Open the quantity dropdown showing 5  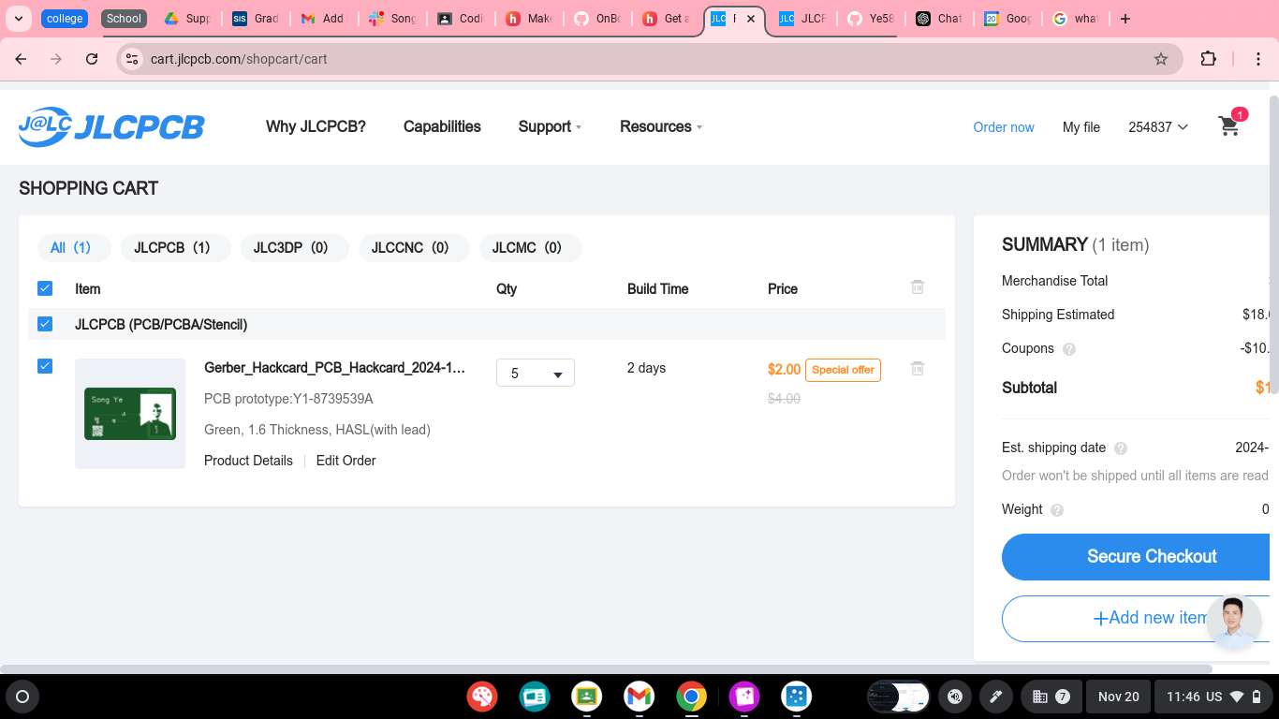tap(536, 374)
